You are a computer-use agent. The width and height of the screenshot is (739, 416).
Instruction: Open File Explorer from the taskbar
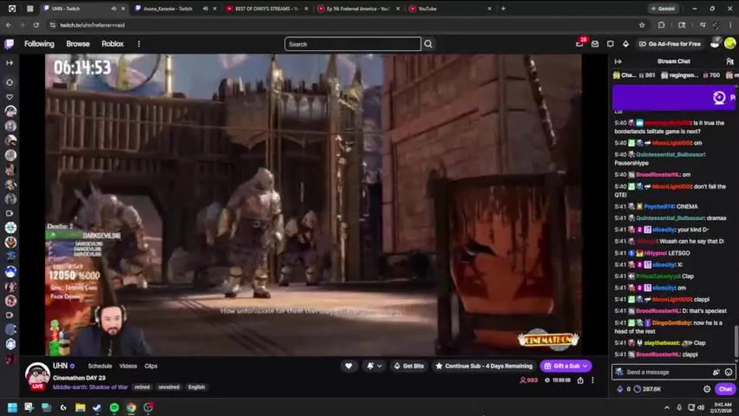[80, 407]
